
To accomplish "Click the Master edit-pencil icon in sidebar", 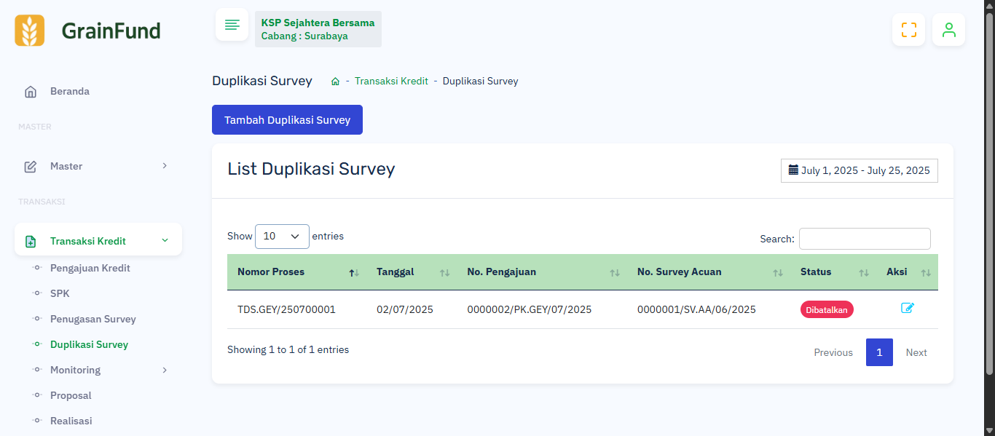I will (31, 167).
